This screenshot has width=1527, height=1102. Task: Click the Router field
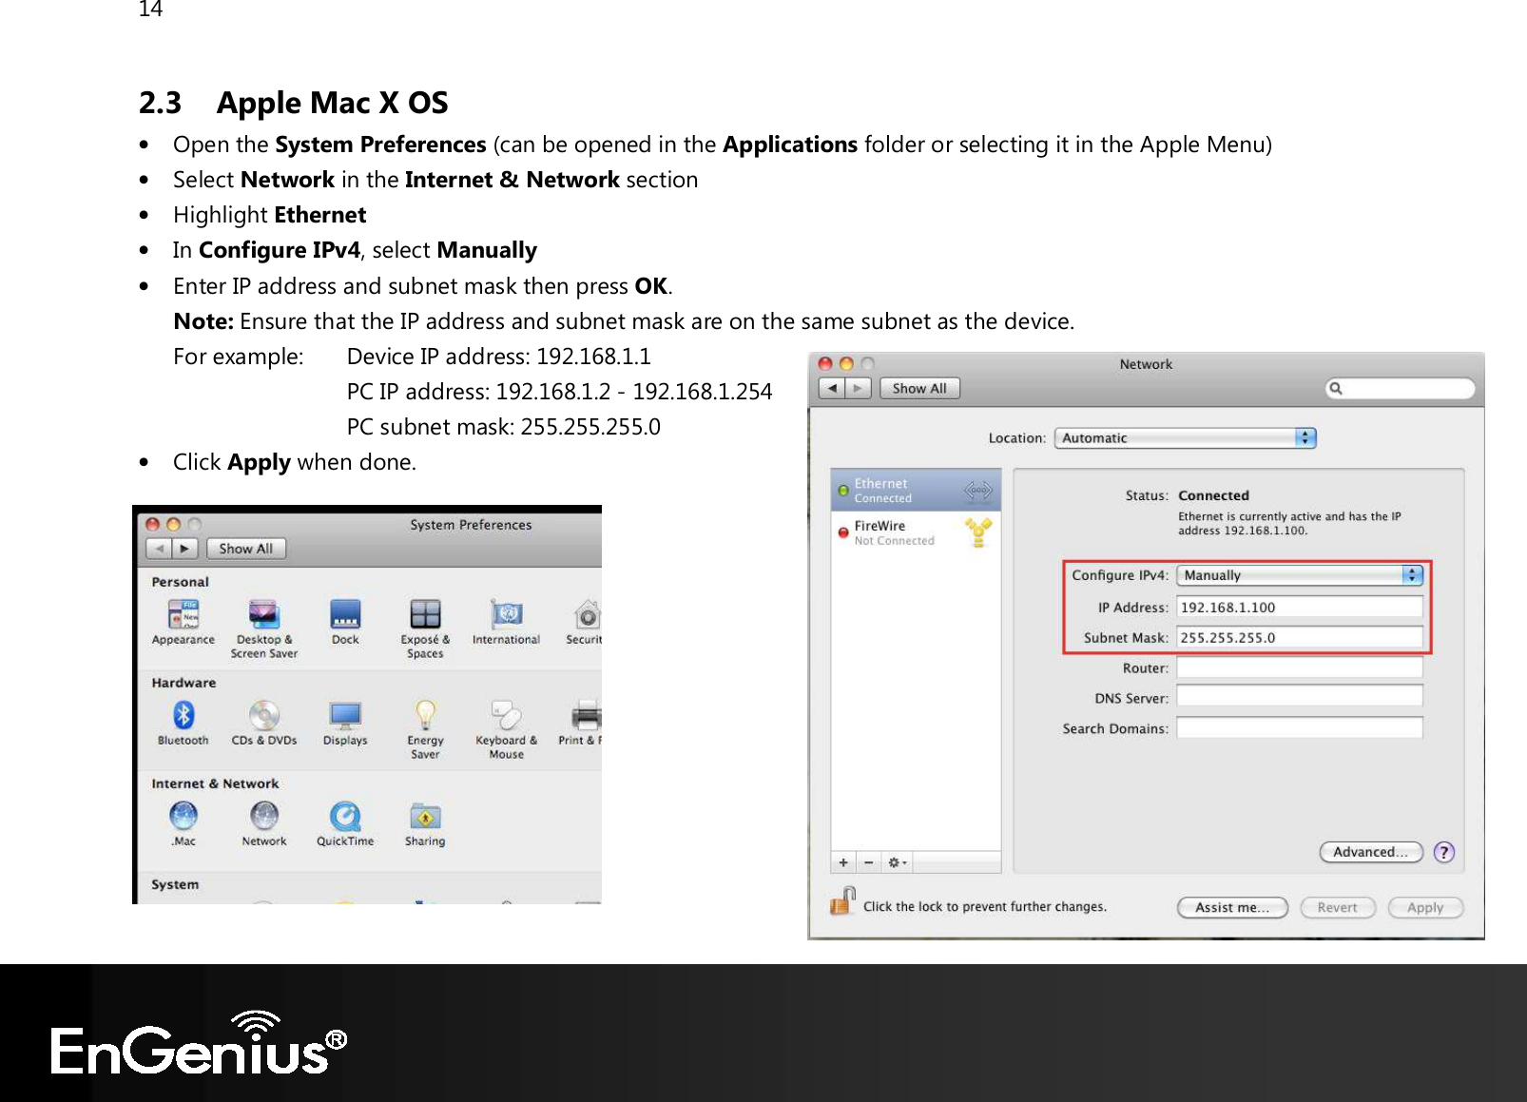click(x=1299, y=667)
